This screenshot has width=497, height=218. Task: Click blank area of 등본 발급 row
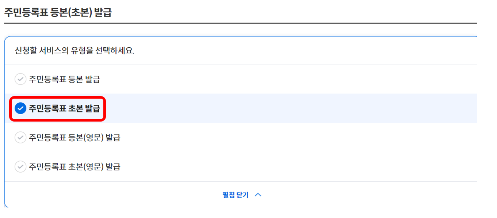coord(292,79)
